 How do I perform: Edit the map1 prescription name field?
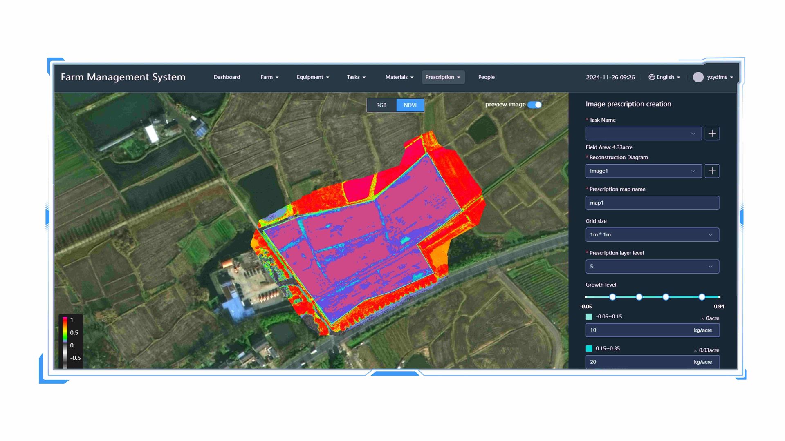click(652, 203)
